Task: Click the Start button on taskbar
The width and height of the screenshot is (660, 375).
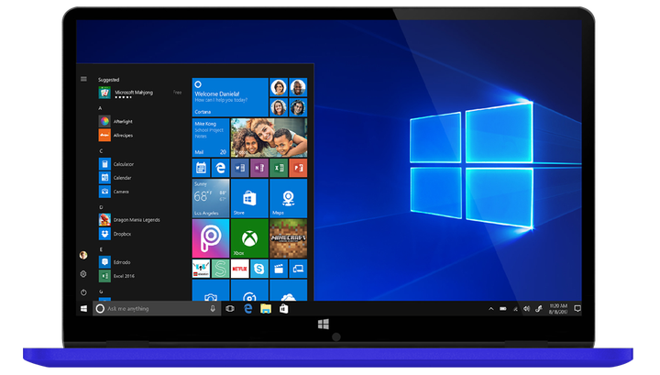Action: click(83, 308)
